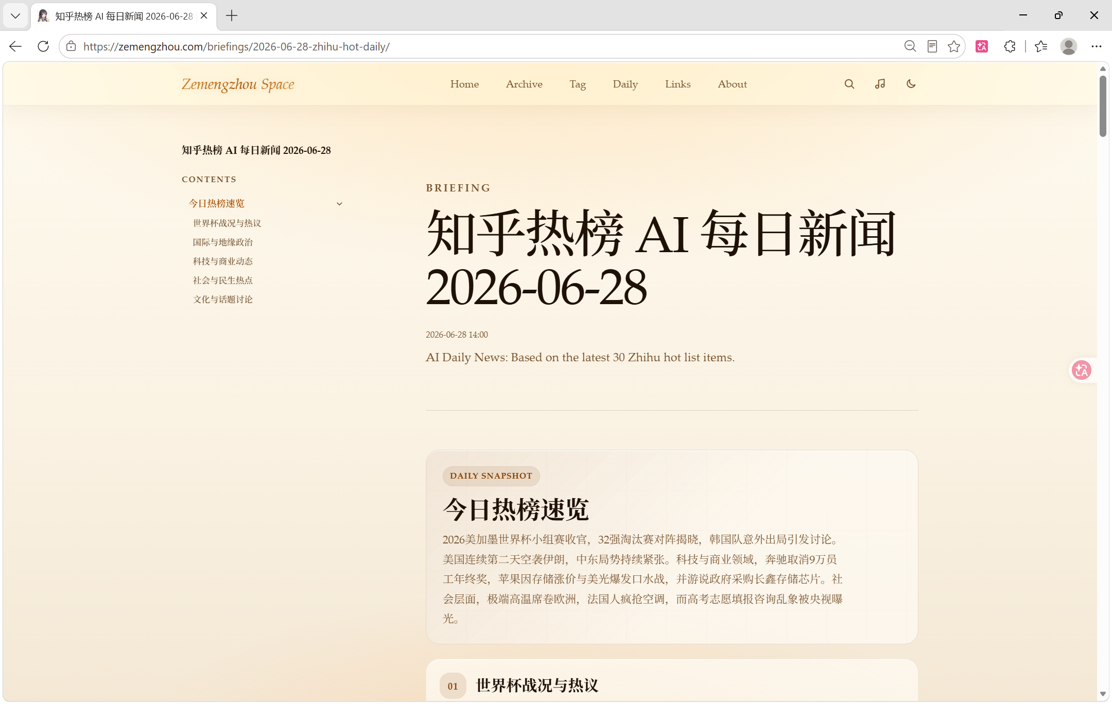Jump to 今日热榜速览 section in contents
This screenshot has width=1112, height=704.
[217, 204]
